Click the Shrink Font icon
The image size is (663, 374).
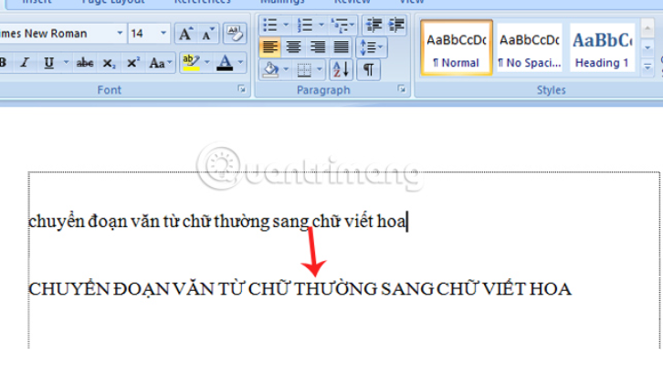pyautogui.click(x=207, y=34)
